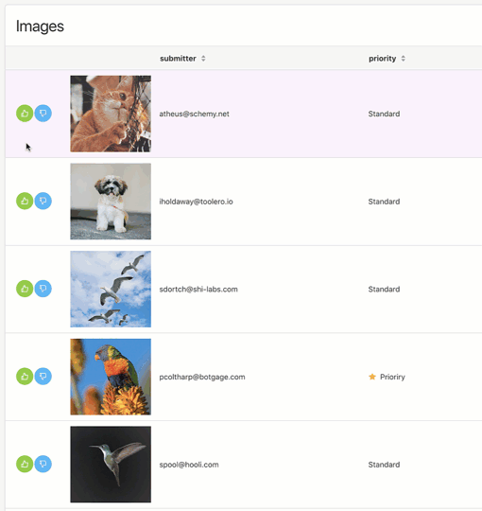Thumbs down the puppy image

pos(43,201)
